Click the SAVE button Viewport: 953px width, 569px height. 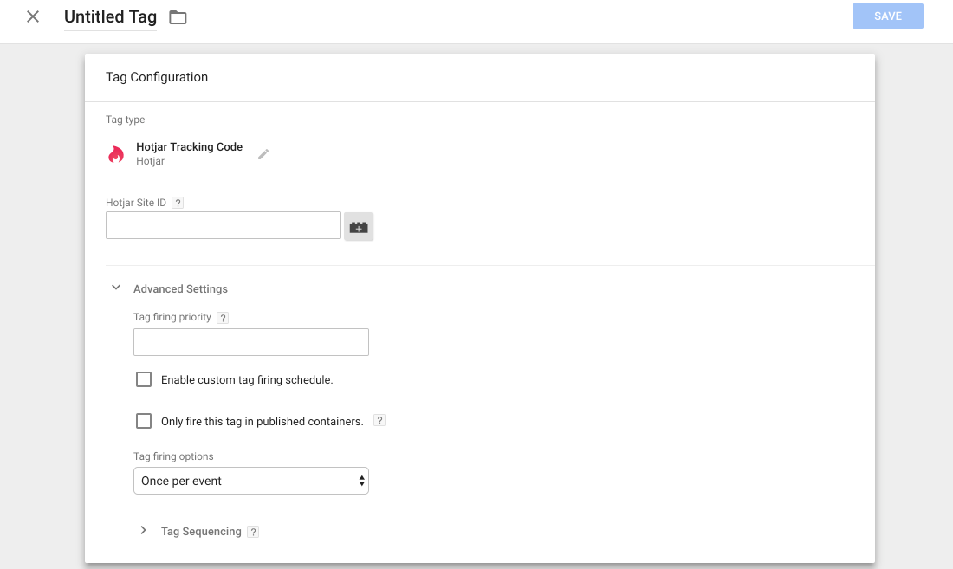tap(887, 16)
